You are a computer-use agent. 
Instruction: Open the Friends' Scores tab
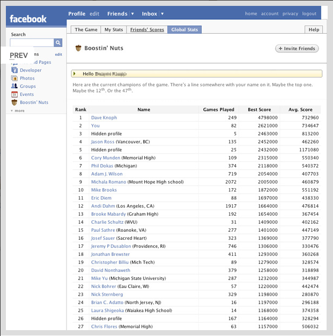pos(147,29)
